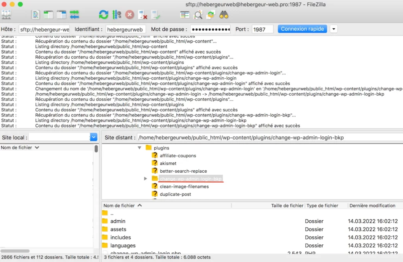The image size is (403, 262).
Task: Open the Site Manager icon
Action: tap(6, 15)
